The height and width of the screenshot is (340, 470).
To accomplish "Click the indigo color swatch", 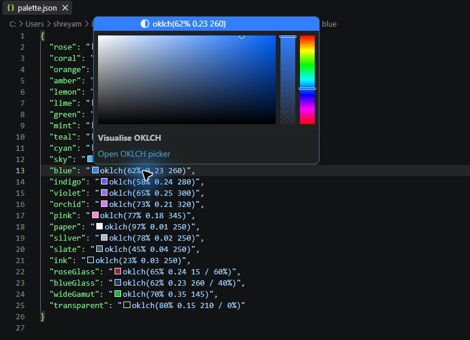I will coord(105,182).
